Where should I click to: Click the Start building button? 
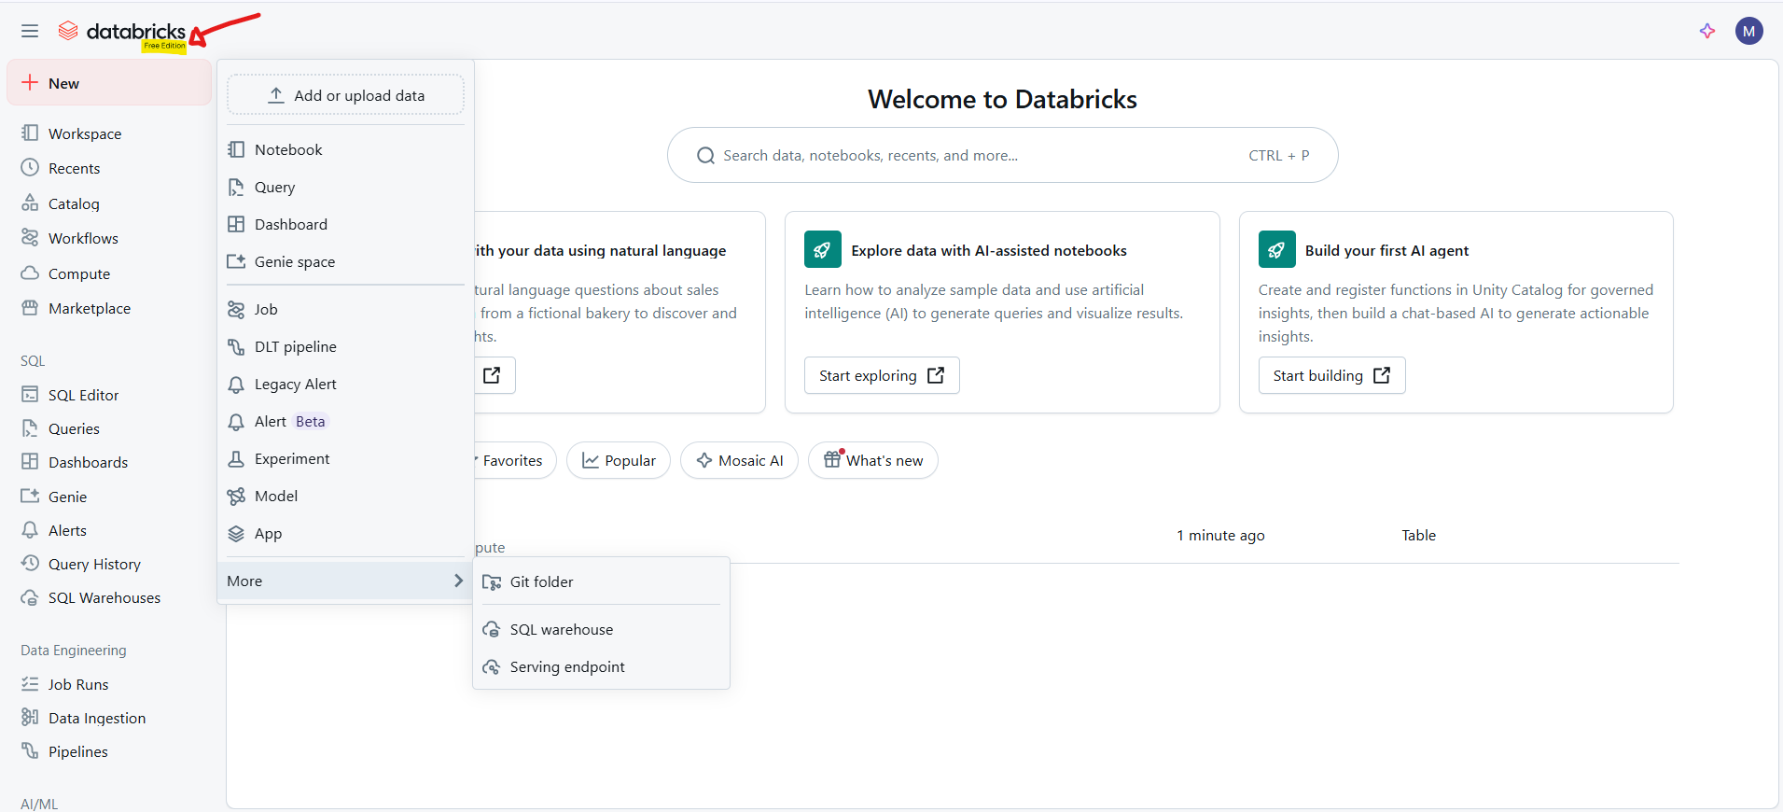pos(1331,375)
